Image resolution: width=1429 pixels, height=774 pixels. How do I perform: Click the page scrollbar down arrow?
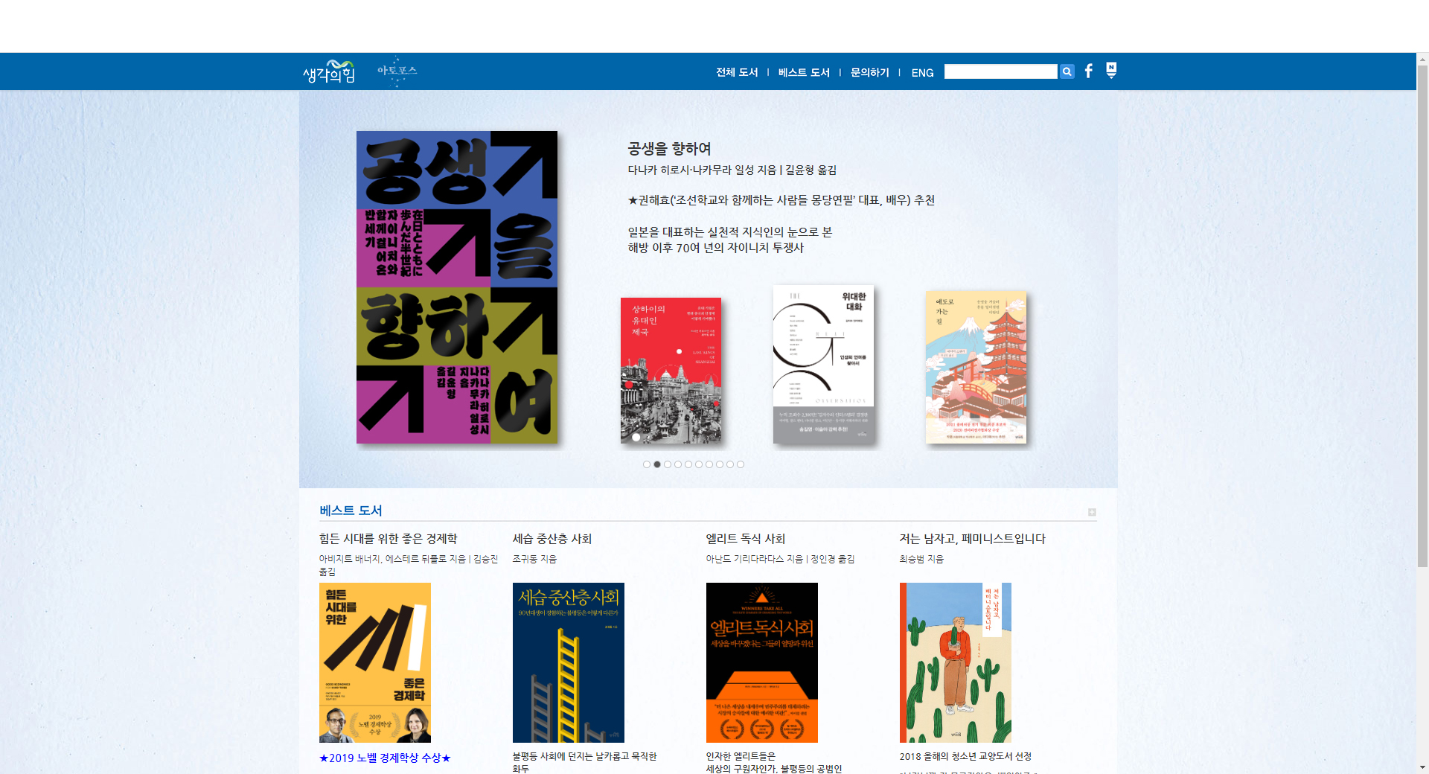1422,767
